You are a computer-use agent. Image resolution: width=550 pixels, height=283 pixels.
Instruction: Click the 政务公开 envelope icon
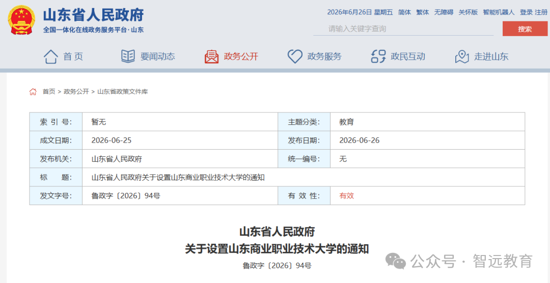pyautogui.click(x=211, y=56)
